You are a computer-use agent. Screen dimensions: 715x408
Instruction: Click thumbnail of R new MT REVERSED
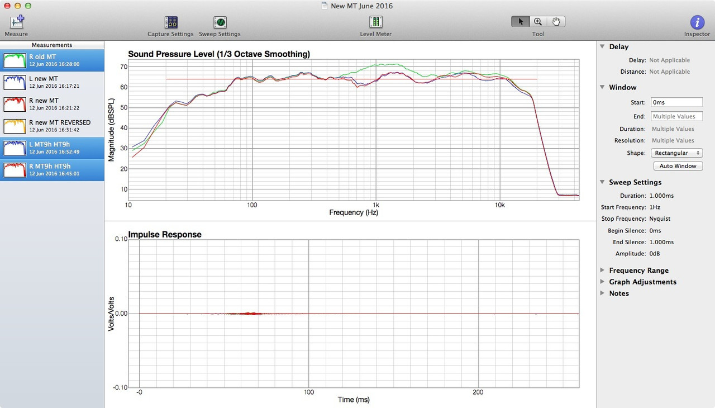click(15, 126)
